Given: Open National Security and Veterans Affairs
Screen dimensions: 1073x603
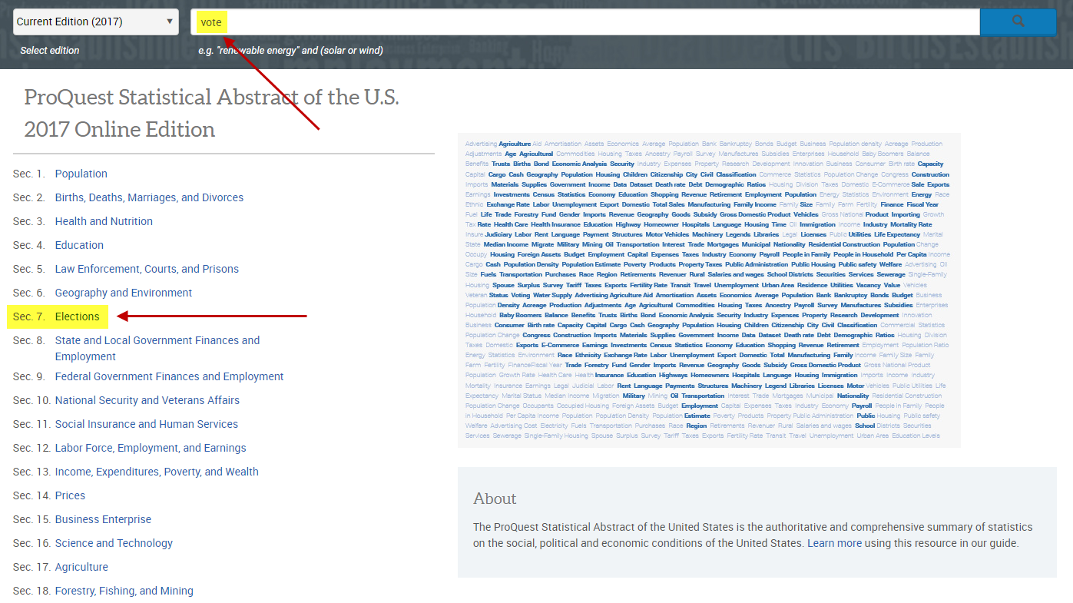Looking at the screenshot, I should [147, 400].
